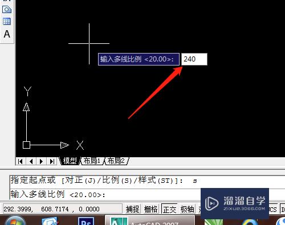This screenshot has height=225, width=285.
Task: Toggle 栅格 grid display
Action: (150, 209)
